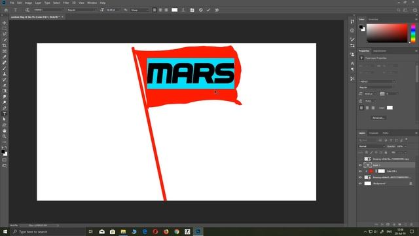419x236 pixels.
Task: Hide the Background layer
Action: click(360, 184)
